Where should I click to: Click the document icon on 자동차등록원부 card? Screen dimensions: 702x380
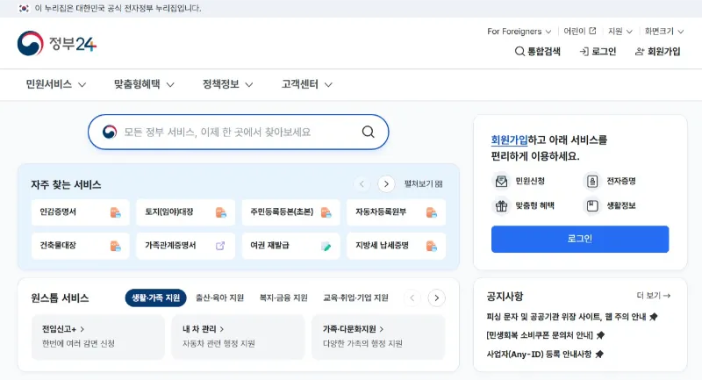[x=431, y=212]
